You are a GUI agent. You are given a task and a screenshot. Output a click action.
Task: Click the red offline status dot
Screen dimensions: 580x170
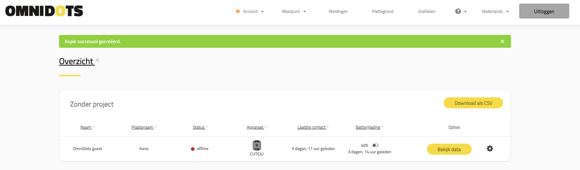tap(193, 149)
